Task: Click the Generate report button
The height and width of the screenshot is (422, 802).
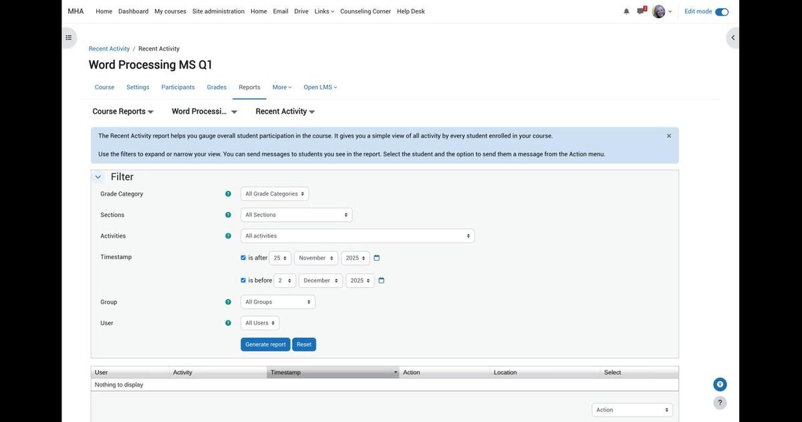Action: [265, 344]
